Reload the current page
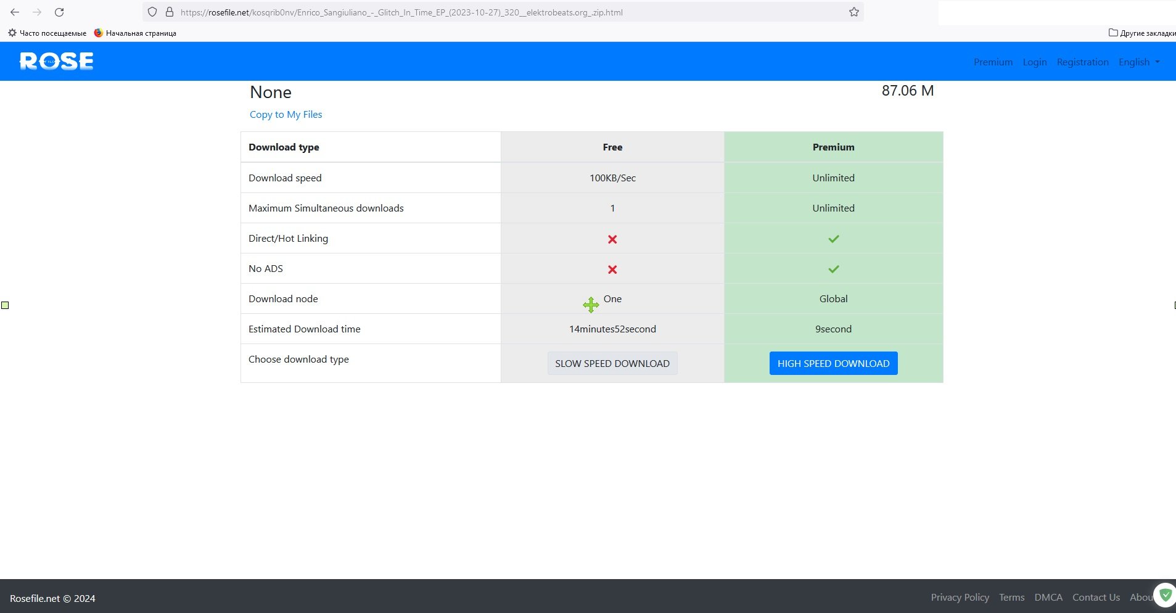Image resolution: width=1176 pixels, height=613 pixels. [60, 12]
